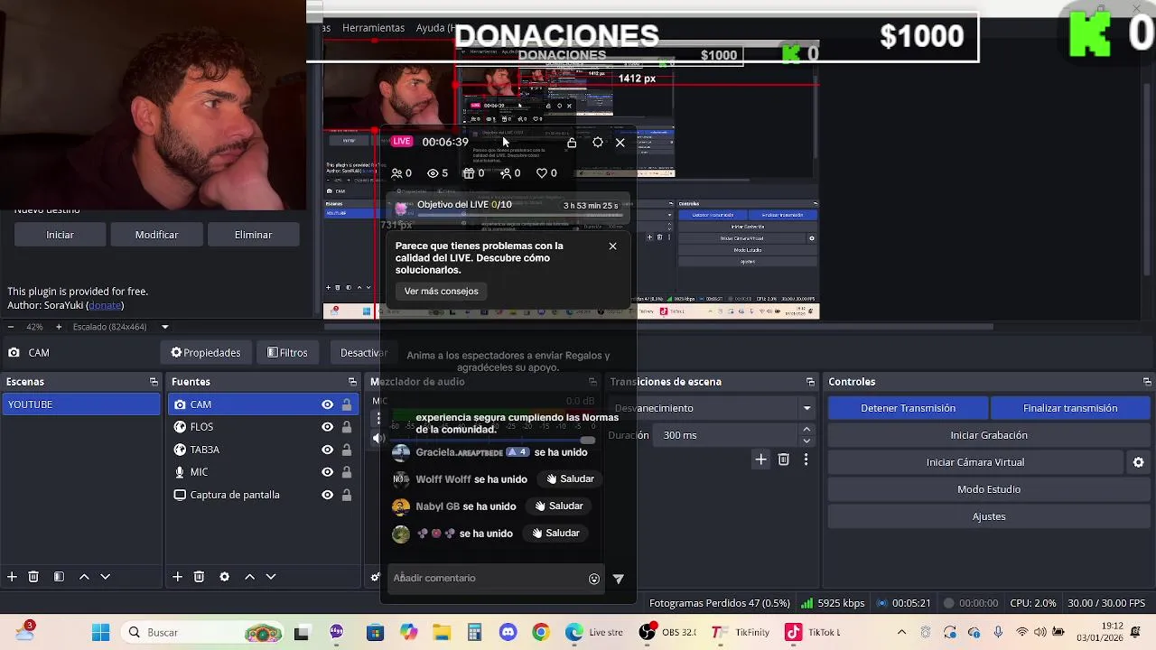Screen dimensions: 1156x650
Task: Toggle visibility of the FLOS source
Action: (x=327, y=427)
